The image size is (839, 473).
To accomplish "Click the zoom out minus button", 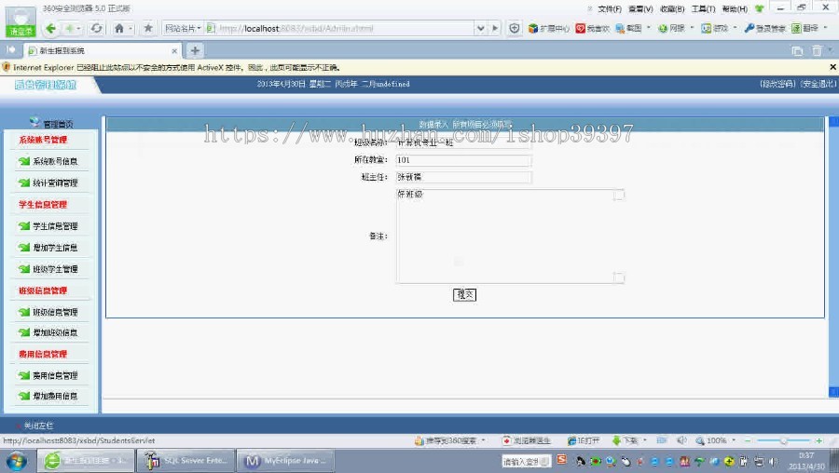I will click(748, 440).
